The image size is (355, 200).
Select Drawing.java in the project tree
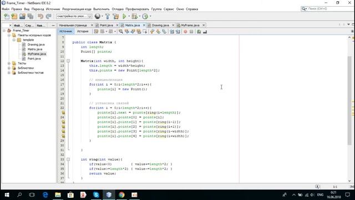[x=36, y=44]
